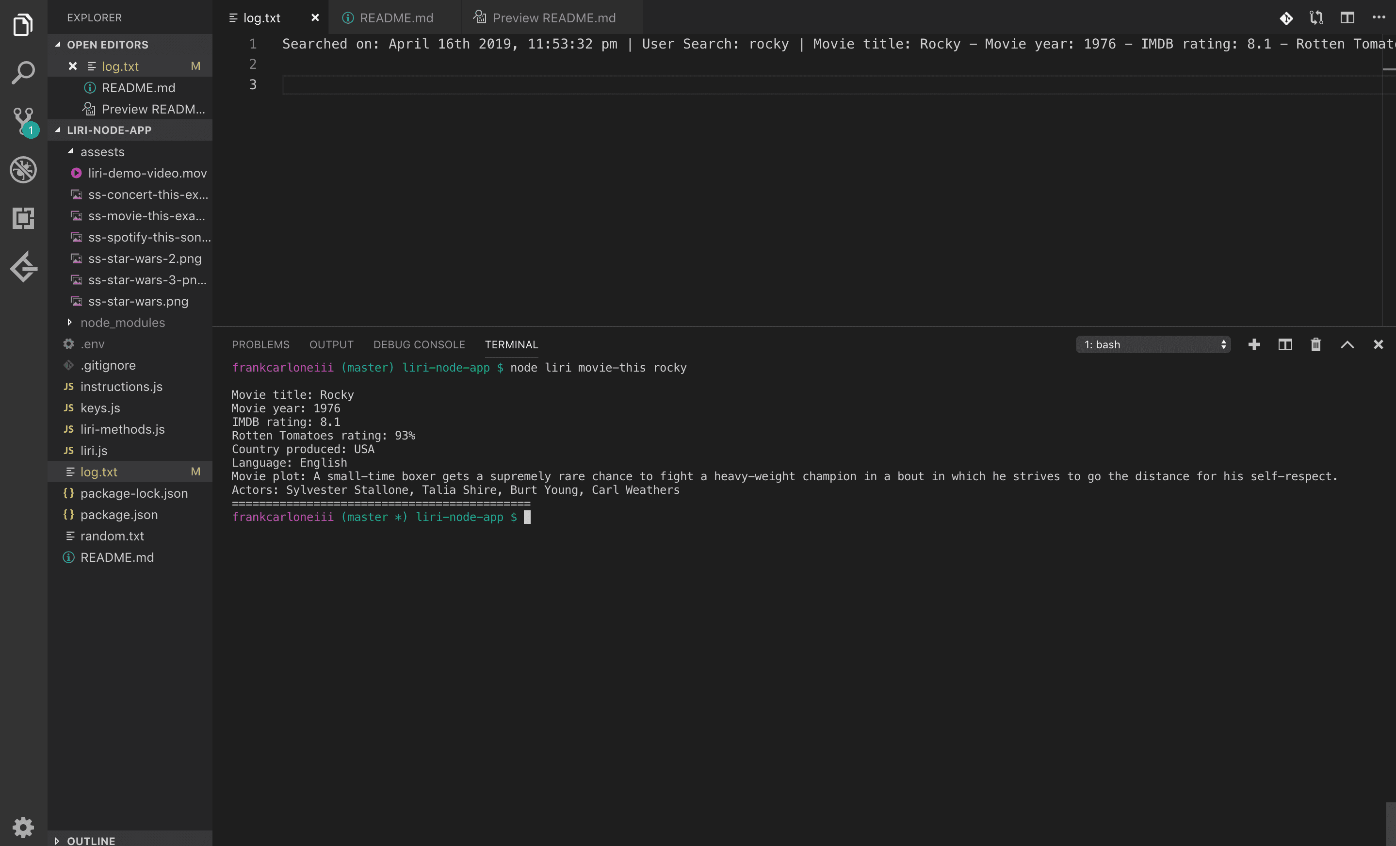Split the terminal panel

click(1285, 344)
